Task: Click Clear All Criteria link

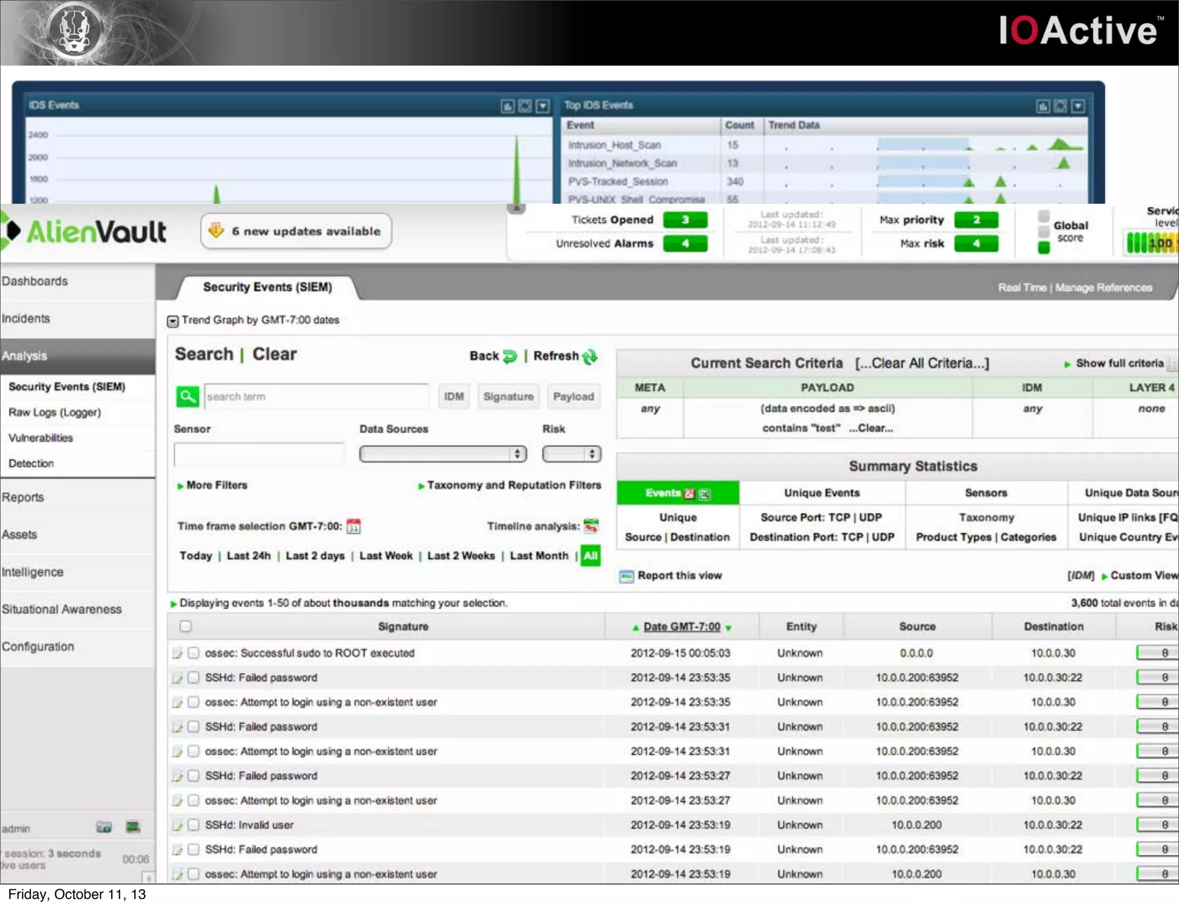Action: (x=922, y=363)
